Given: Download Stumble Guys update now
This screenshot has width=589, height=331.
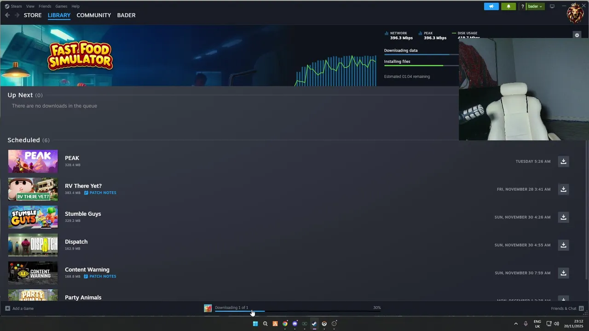Looking at the screenshot, I should [x=563, y=217].
